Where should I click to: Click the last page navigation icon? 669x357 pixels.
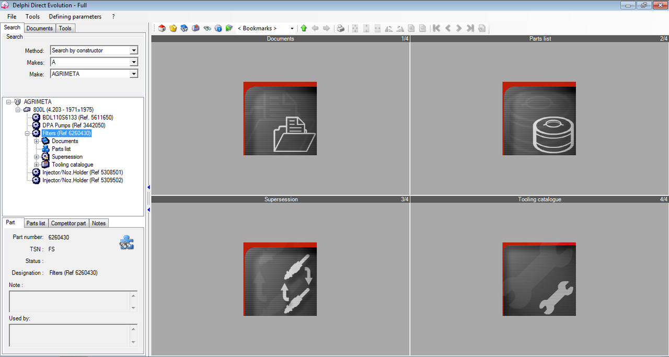click(470, 28)
